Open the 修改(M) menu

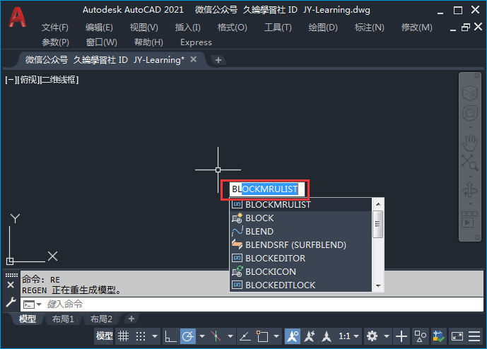click(417, 28)
